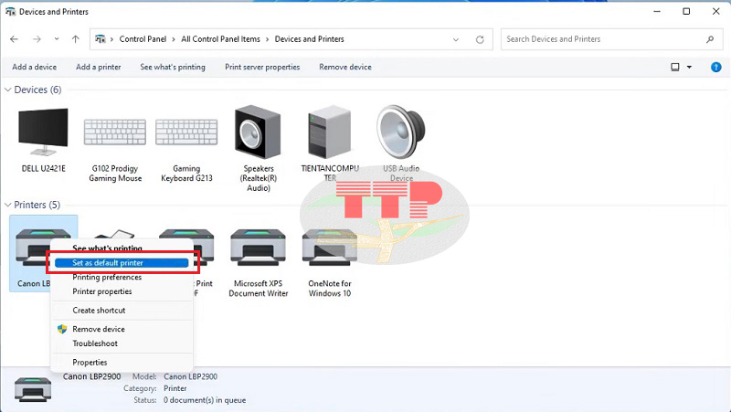Click the Back navigation arrow
This screenshot has height=412, width=731.
14,39
